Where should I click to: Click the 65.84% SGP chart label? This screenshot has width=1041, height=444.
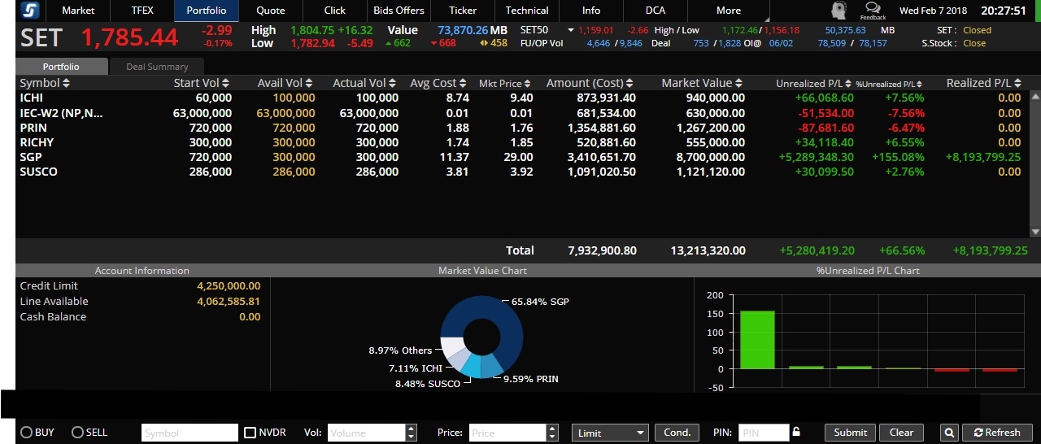click(x=540, y=302)
